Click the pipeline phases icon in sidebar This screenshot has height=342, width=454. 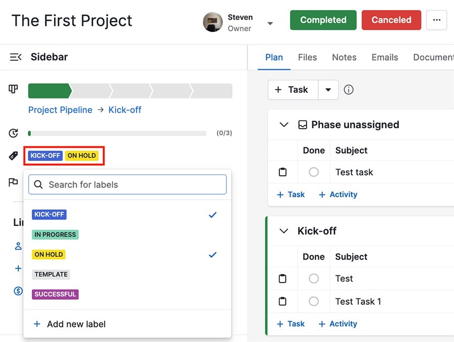click(x=13, y=89)
